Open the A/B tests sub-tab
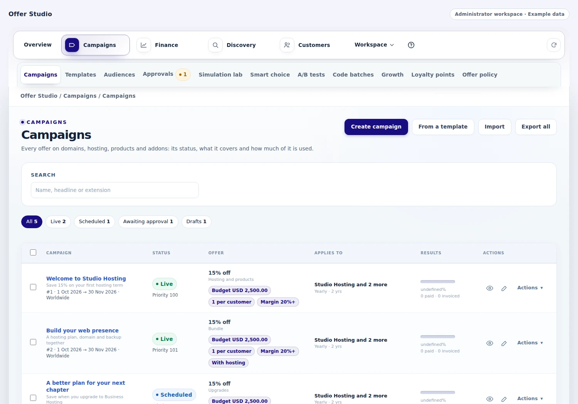The width and height of the screenshot is (578, 404). pos(311,75)
